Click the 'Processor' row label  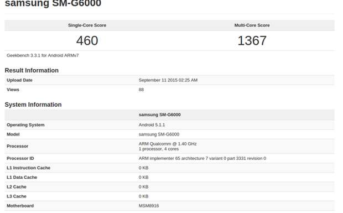click(x=18, y=146)
